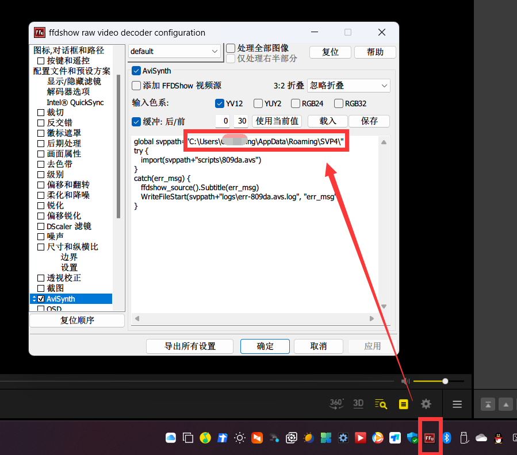
Task: Open Windows Security shield tray icon
Action: [x=412, y=438]
